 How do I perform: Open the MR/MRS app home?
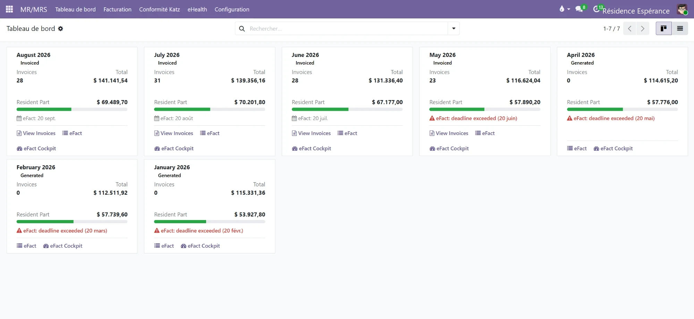tap(34, 9)
